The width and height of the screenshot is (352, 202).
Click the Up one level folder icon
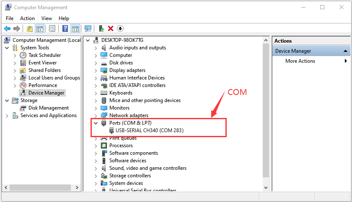point(30,28)
